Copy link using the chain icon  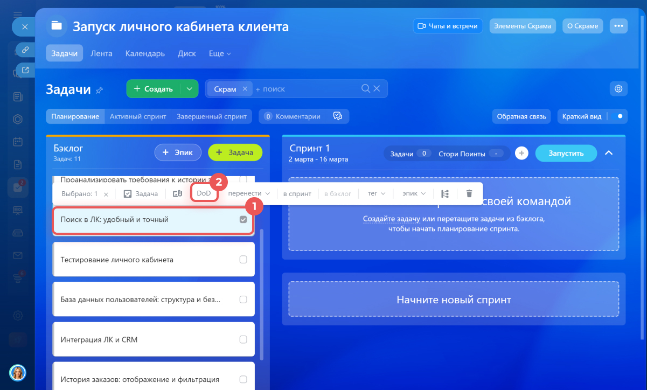[x=24, y=50]
